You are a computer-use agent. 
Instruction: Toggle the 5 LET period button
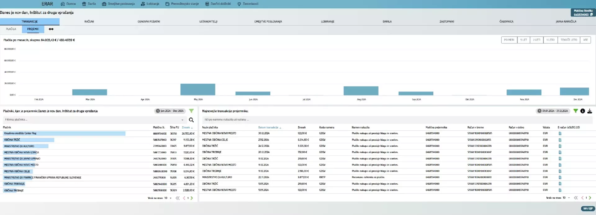coord(523,40)
